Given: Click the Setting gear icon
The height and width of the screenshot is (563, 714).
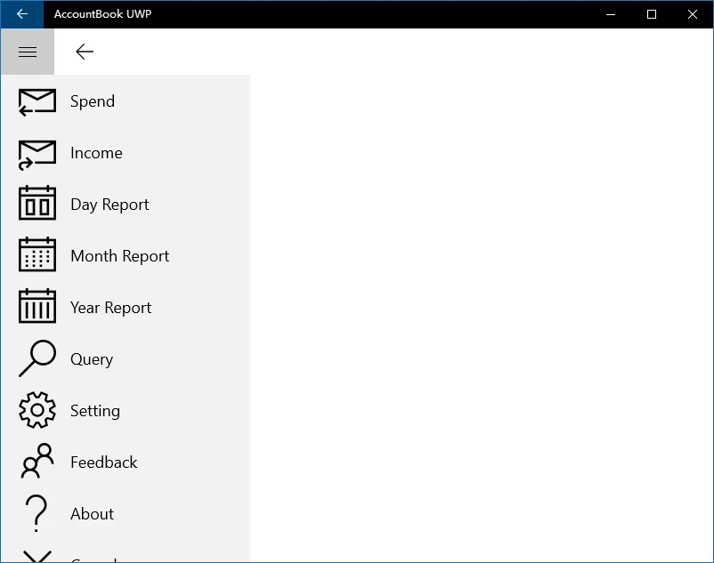Looking at the screenshot, I should coord(37,410).
